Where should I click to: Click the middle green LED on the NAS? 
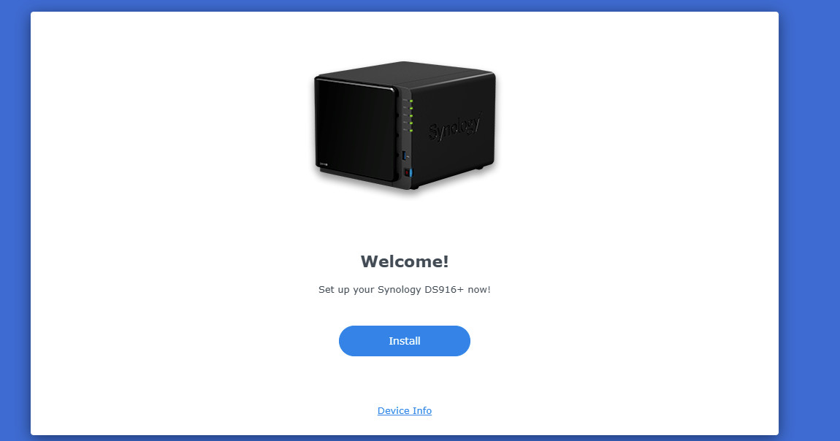click(411, 115)
